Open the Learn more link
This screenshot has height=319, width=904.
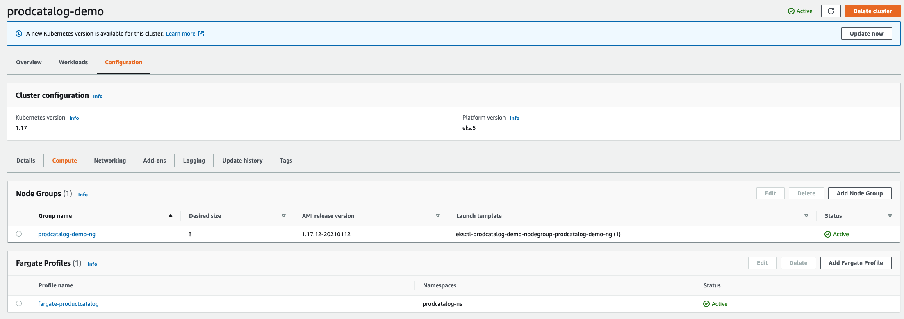click(180, 34)
